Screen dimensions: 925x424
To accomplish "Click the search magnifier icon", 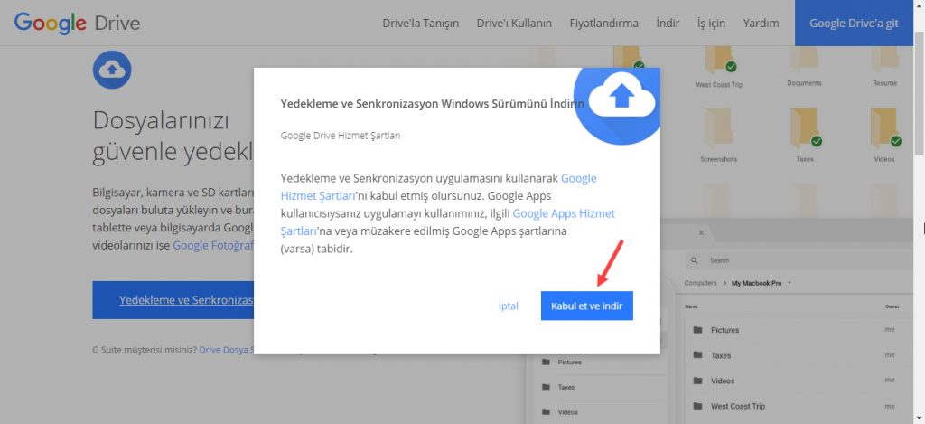I will [695, 260].
